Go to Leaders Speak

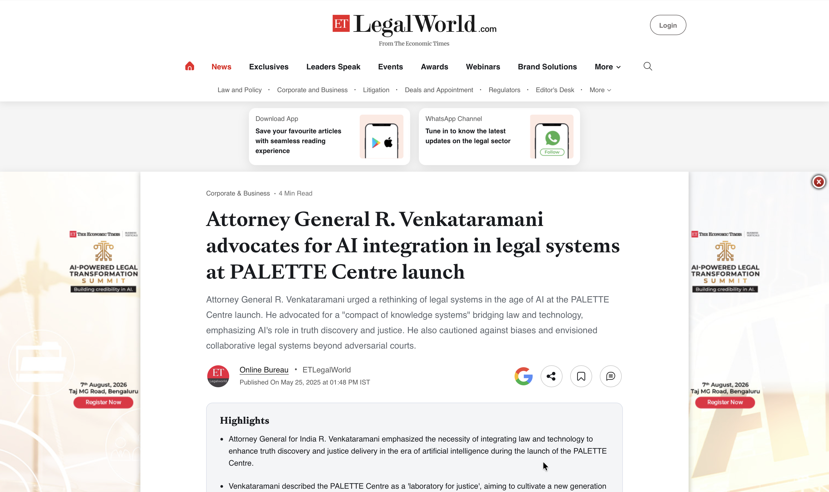tap(333, 67)
